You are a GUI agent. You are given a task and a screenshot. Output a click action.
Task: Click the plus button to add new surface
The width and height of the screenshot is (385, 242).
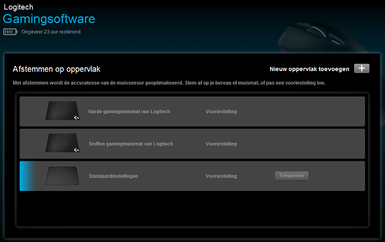362,69
